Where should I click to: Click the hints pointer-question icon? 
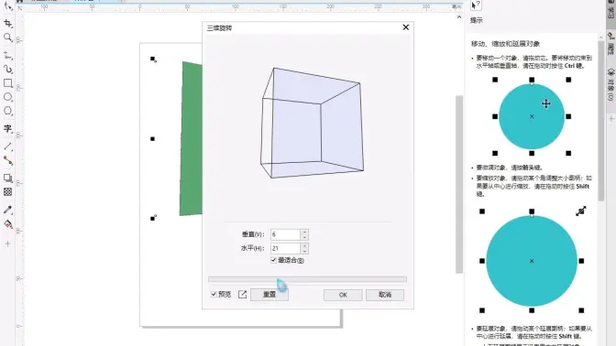pos(476,5)
